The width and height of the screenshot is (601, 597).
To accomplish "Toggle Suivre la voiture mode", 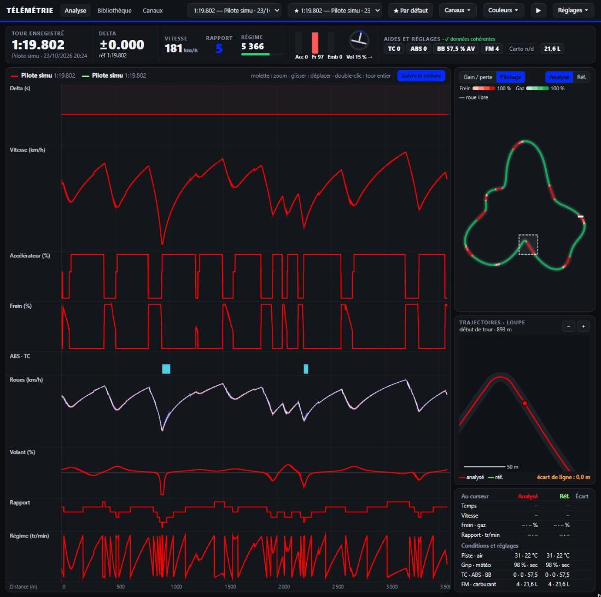I will pos(421,76).
